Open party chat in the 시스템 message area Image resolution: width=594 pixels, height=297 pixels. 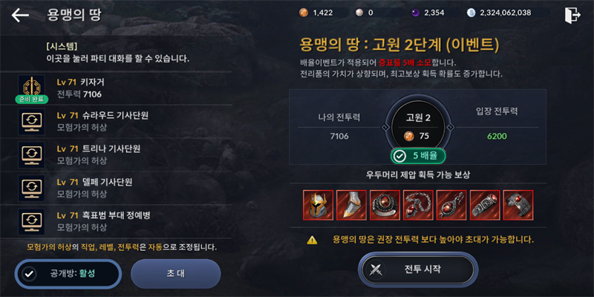[116, 53]
